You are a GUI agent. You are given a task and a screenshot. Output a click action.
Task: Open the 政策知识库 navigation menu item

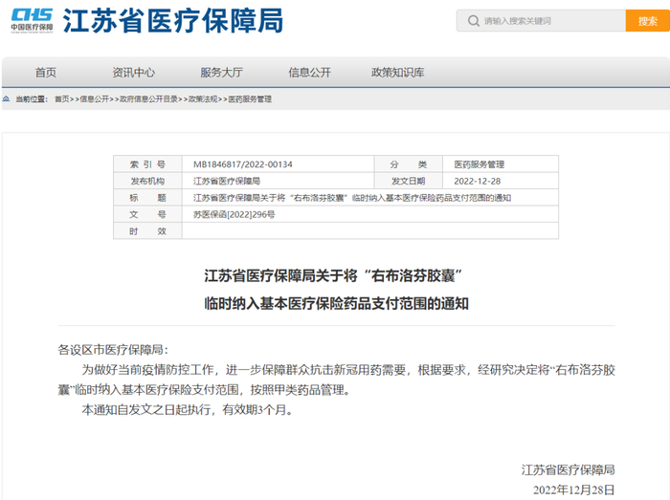click(397, 73)
